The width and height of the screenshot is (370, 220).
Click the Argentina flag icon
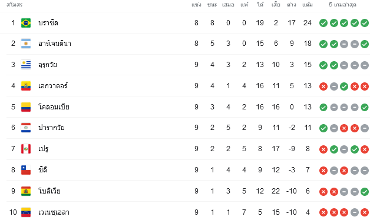pos(26,44)
